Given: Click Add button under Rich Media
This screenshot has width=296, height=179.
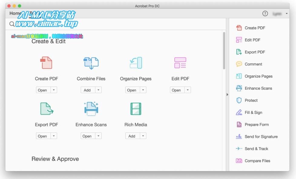Looking at the screenshot, I should pyautogui.click(x=133, y=136).
